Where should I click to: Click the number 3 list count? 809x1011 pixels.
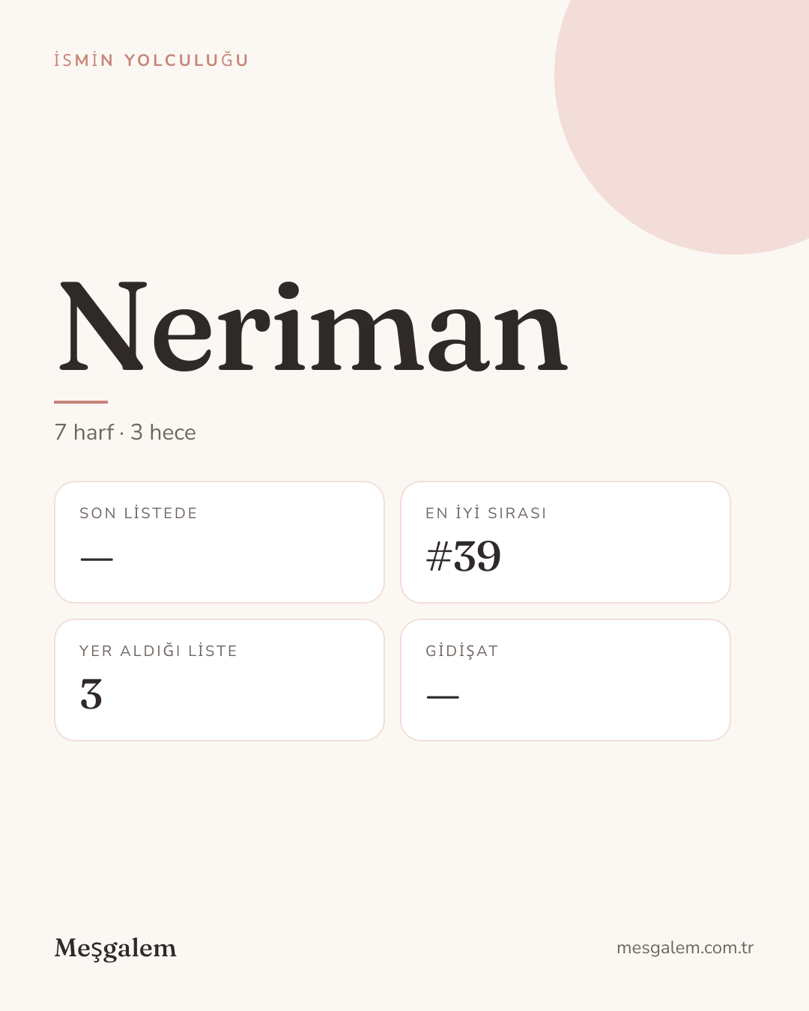tap(91, 694)
